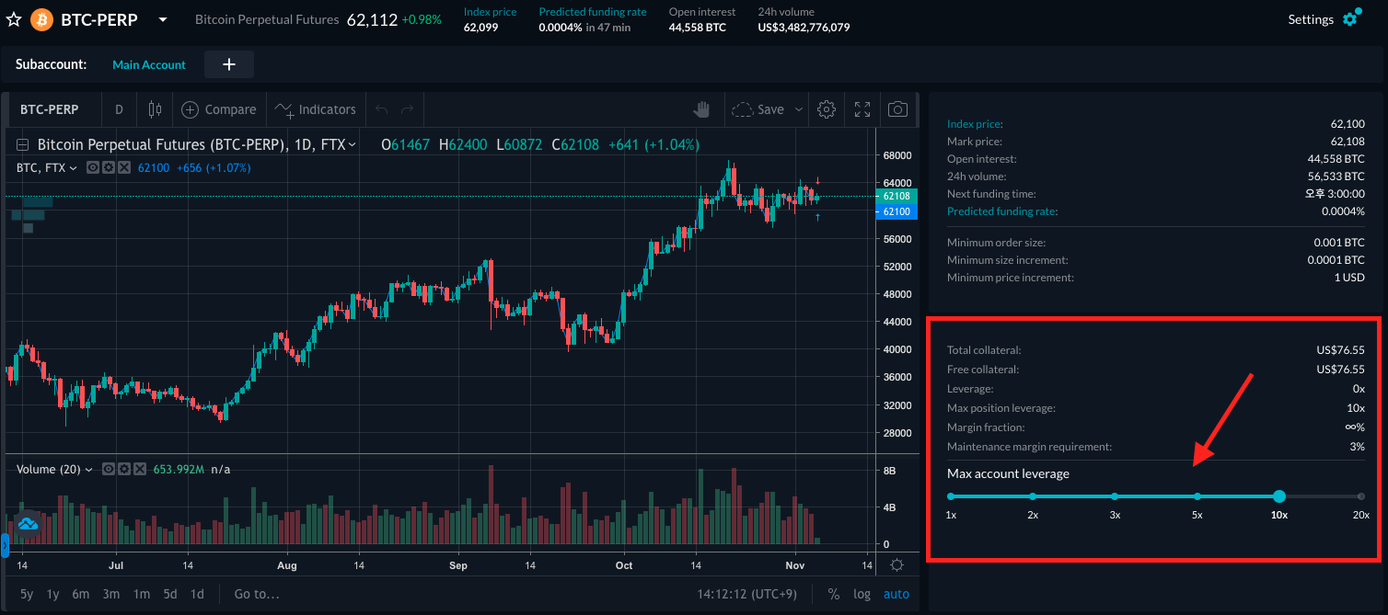Viewport: 1388px width, 615px height.
Task: Expand the blue drawing toolbar side handle
Action: tap(4, 546)
